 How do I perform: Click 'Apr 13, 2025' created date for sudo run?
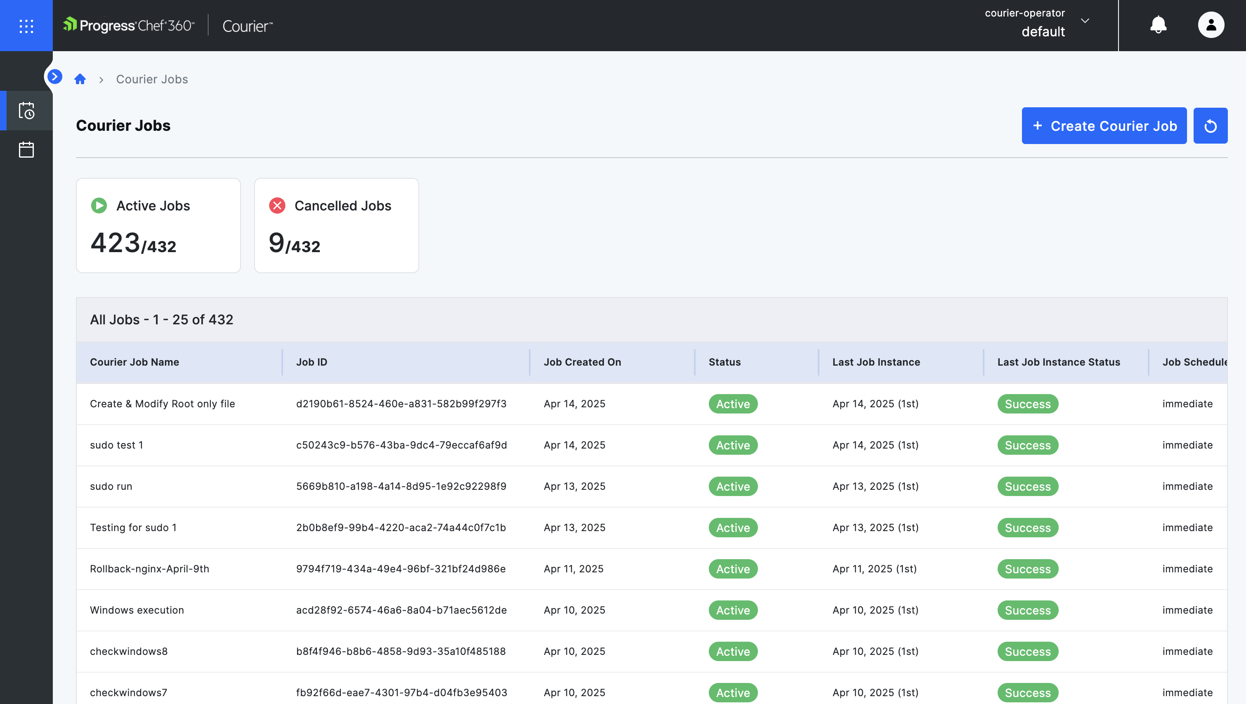[575, 486]
